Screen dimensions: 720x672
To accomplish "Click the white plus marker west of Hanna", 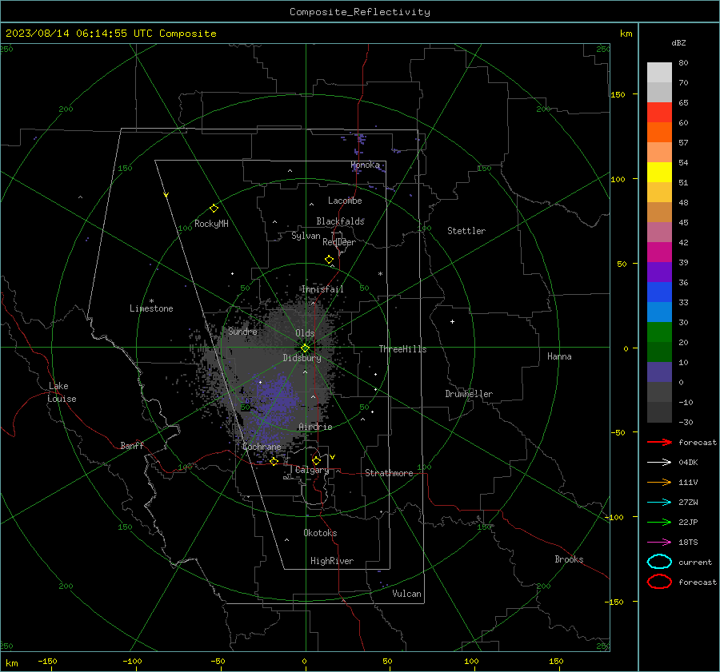I will point(452,321).
